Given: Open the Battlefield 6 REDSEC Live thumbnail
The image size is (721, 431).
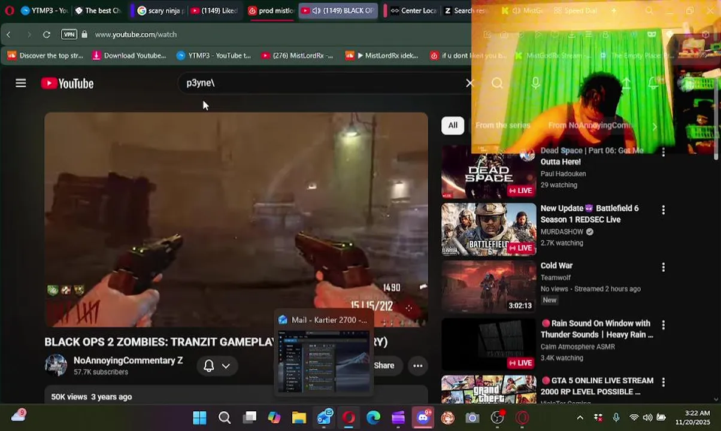Looking at the screenshot, I should point(489,229).
